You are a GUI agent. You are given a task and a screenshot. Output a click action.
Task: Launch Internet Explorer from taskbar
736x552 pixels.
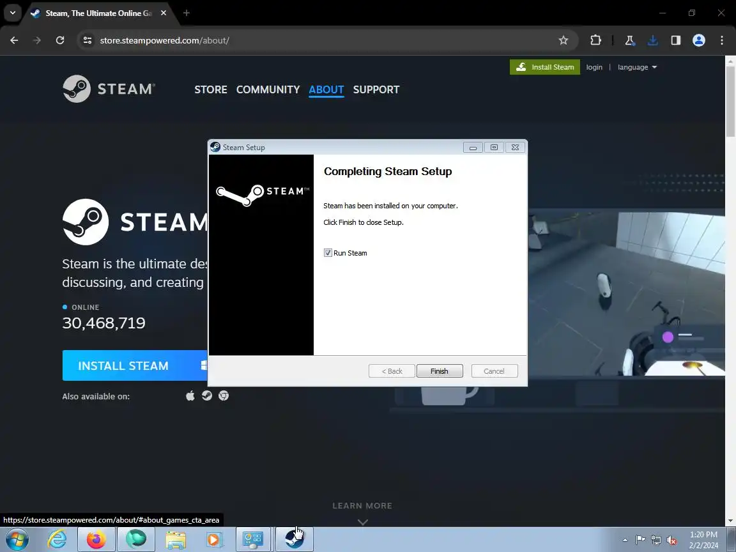pos(57,540)
